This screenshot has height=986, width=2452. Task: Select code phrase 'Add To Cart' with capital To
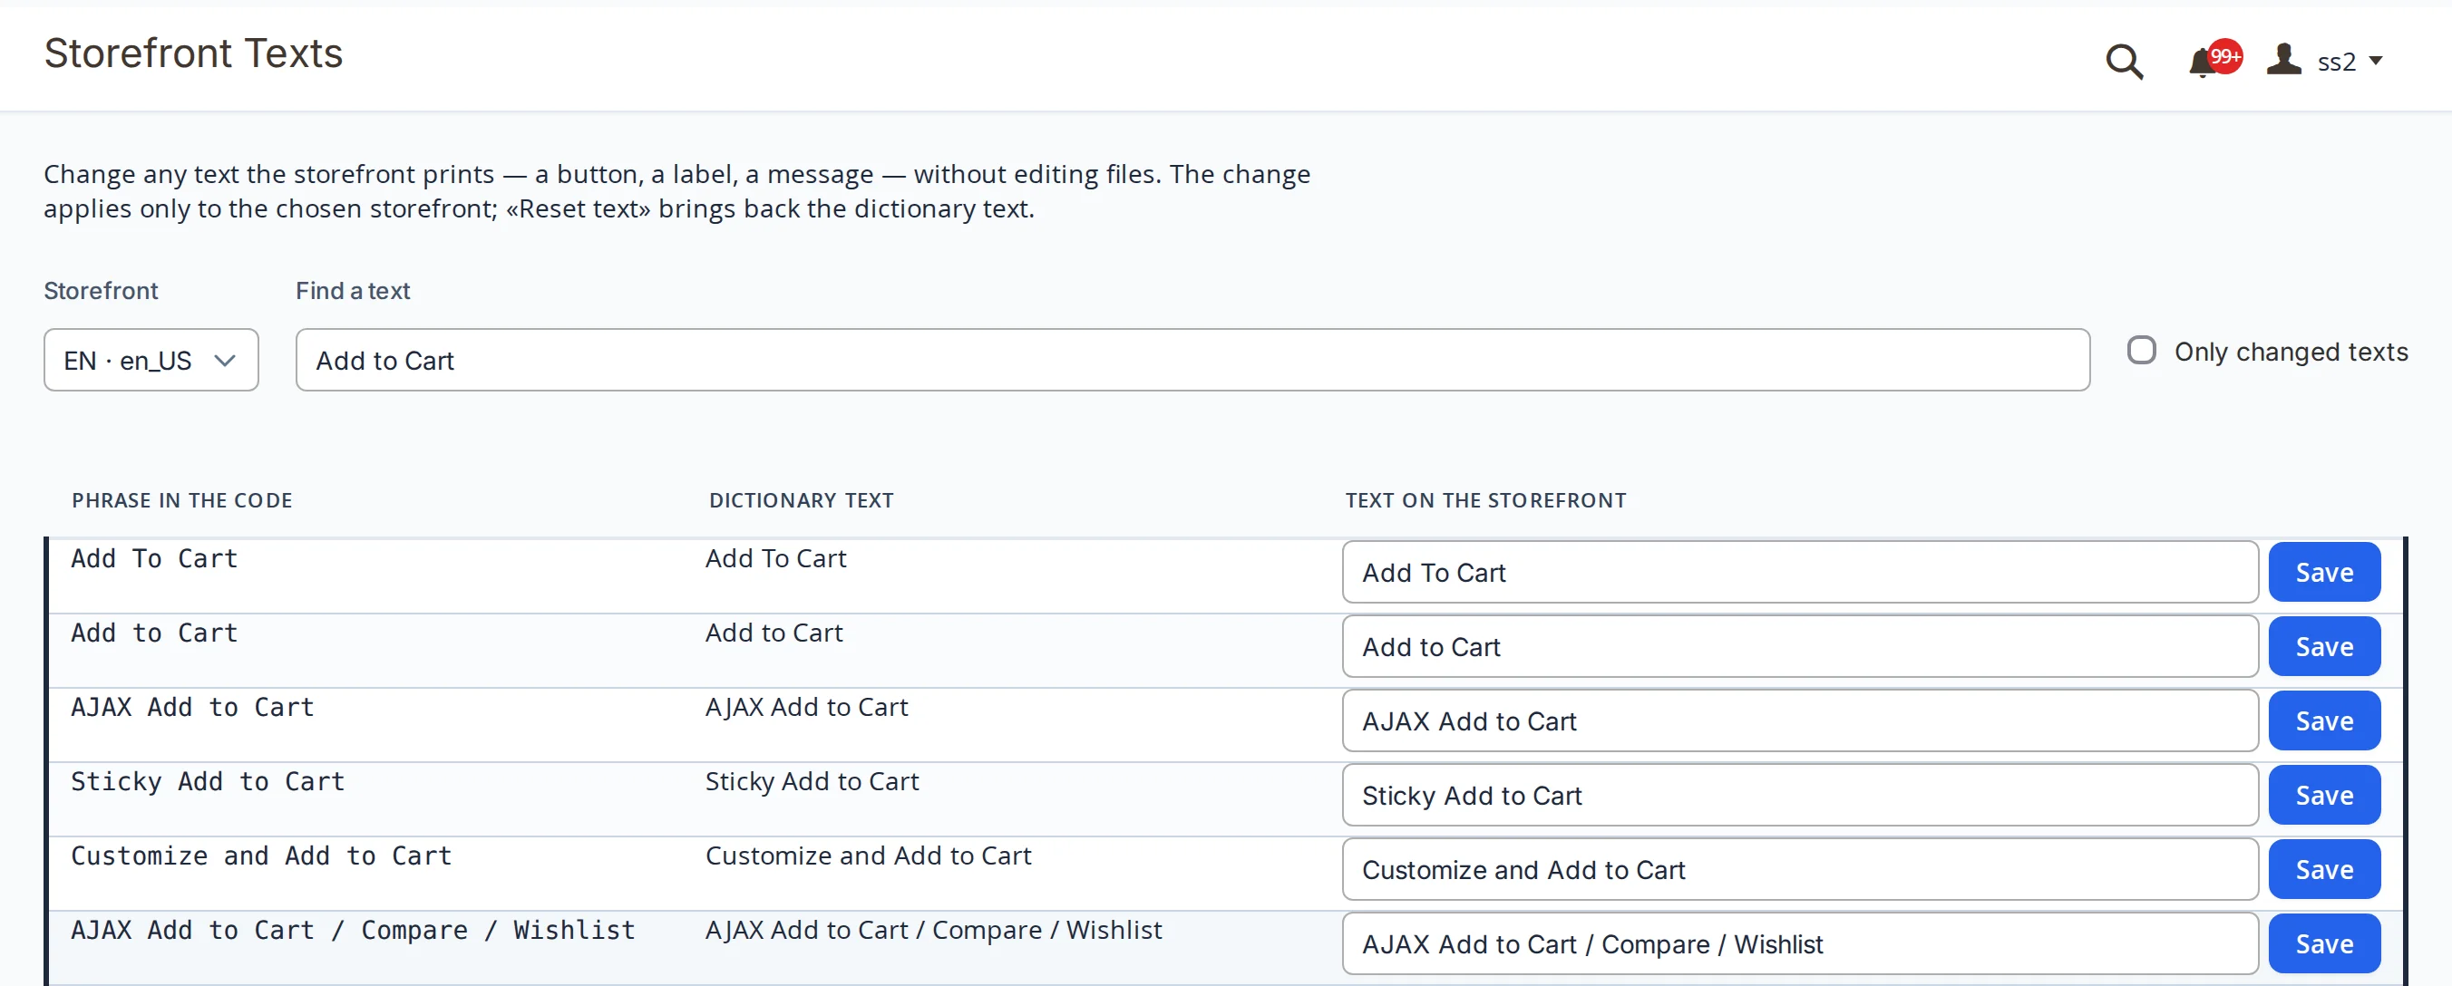[154, 558]
